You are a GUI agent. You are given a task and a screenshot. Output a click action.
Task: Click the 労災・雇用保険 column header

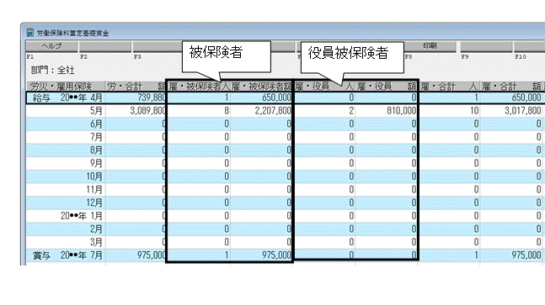pyautogui.click(x=66, y=87)
